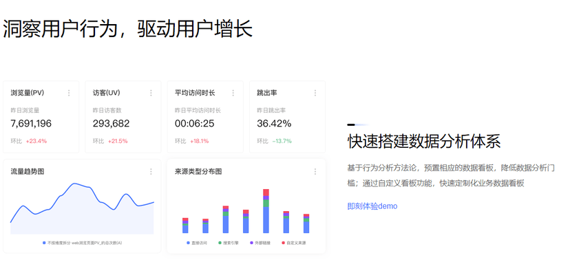Toggle the web浏览页面PV legend item
The height and width of the screenshot is (264, 570).
coord(83,243)
